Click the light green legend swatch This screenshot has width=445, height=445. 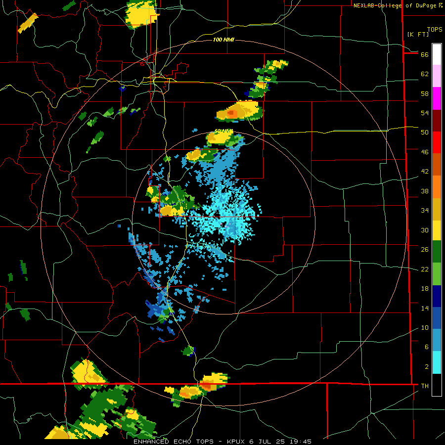[437, 274]
